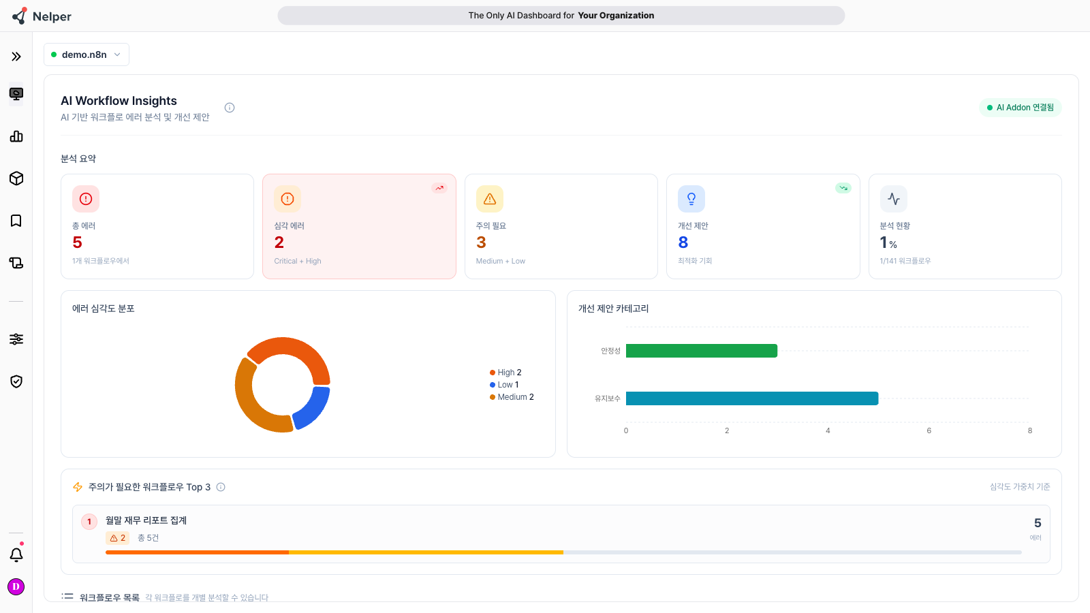Click the info icon beside AI Workflow Insights
The width and height of the screenshot is (1090, 613).
(x=230, y=108)
